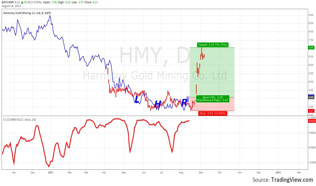This screenshot has width=316, height=186.
Task: Click the 6.00 price axis label
Action: [x=311, y=65]
